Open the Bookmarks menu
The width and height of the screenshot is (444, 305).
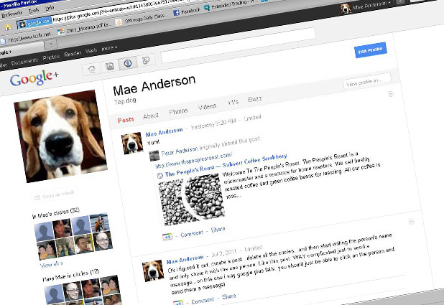pos(11,14)
